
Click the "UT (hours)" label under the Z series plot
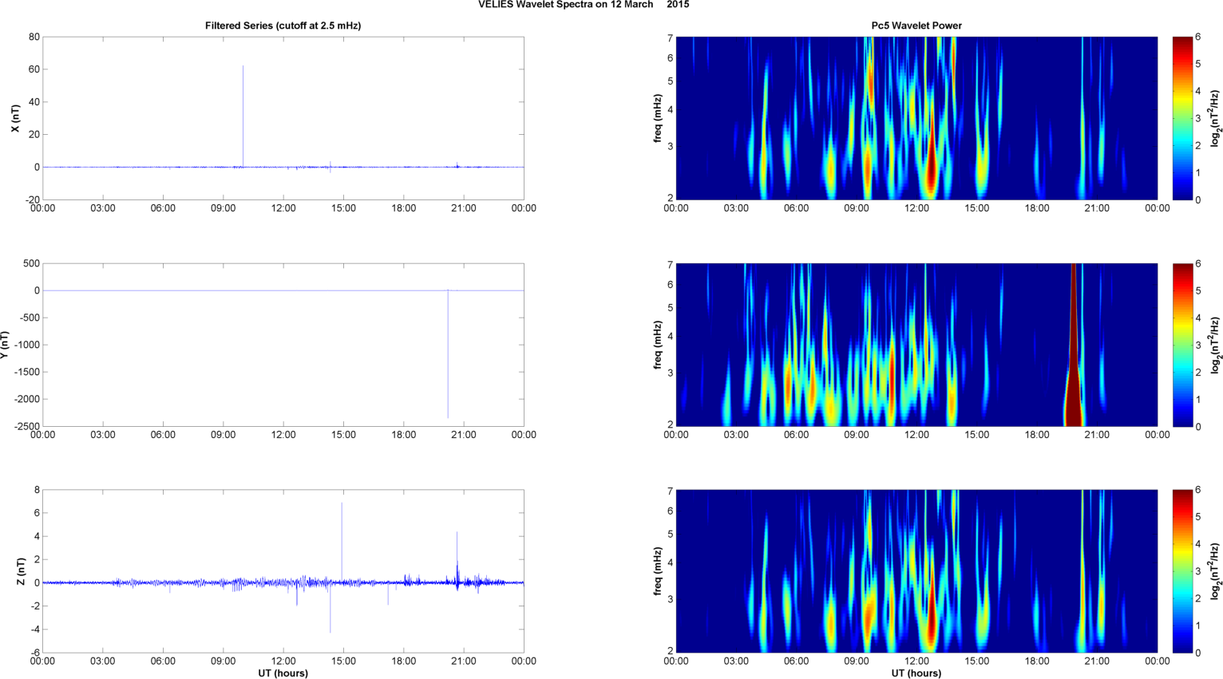click(283, 673)
